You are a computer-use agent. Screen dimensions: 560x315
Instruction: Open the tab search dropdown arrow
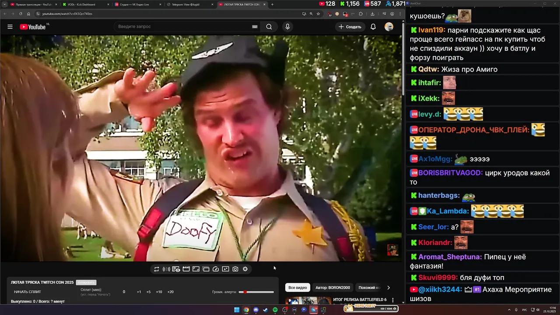click(x=4, y=4)
